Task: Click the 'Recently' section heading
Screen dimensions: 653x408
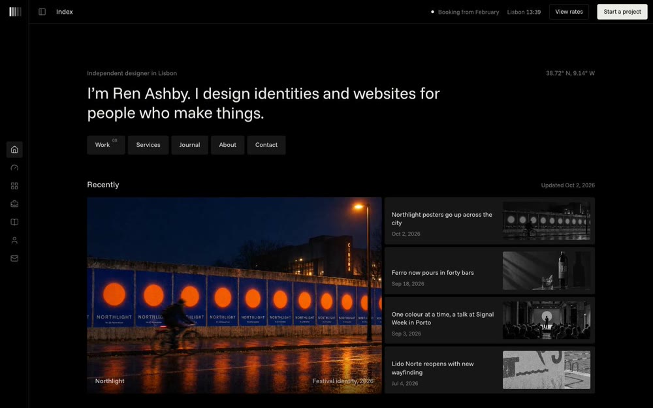Action: tap(103, 185)
